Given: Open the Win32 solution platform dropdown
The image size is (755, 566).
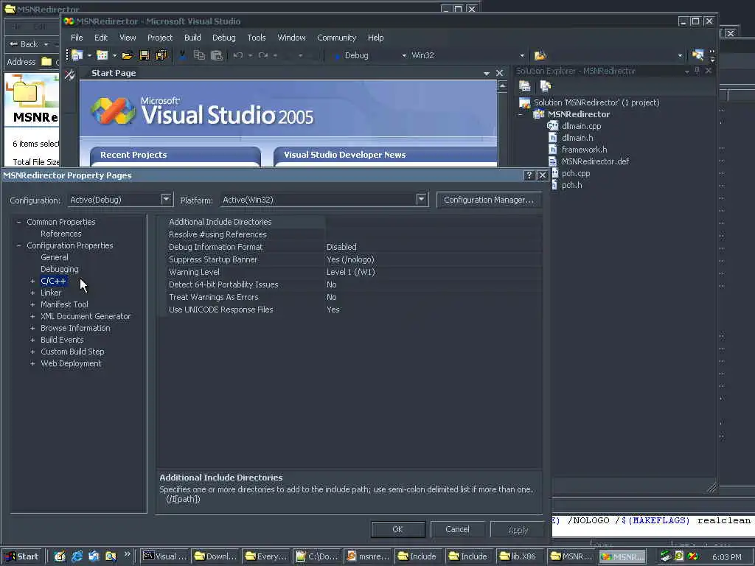Looking at the screenshot, I should point(522,56).
